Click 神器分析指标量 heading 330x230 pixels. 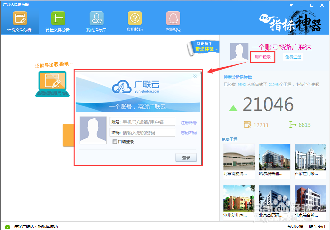(x=238, y=77)
